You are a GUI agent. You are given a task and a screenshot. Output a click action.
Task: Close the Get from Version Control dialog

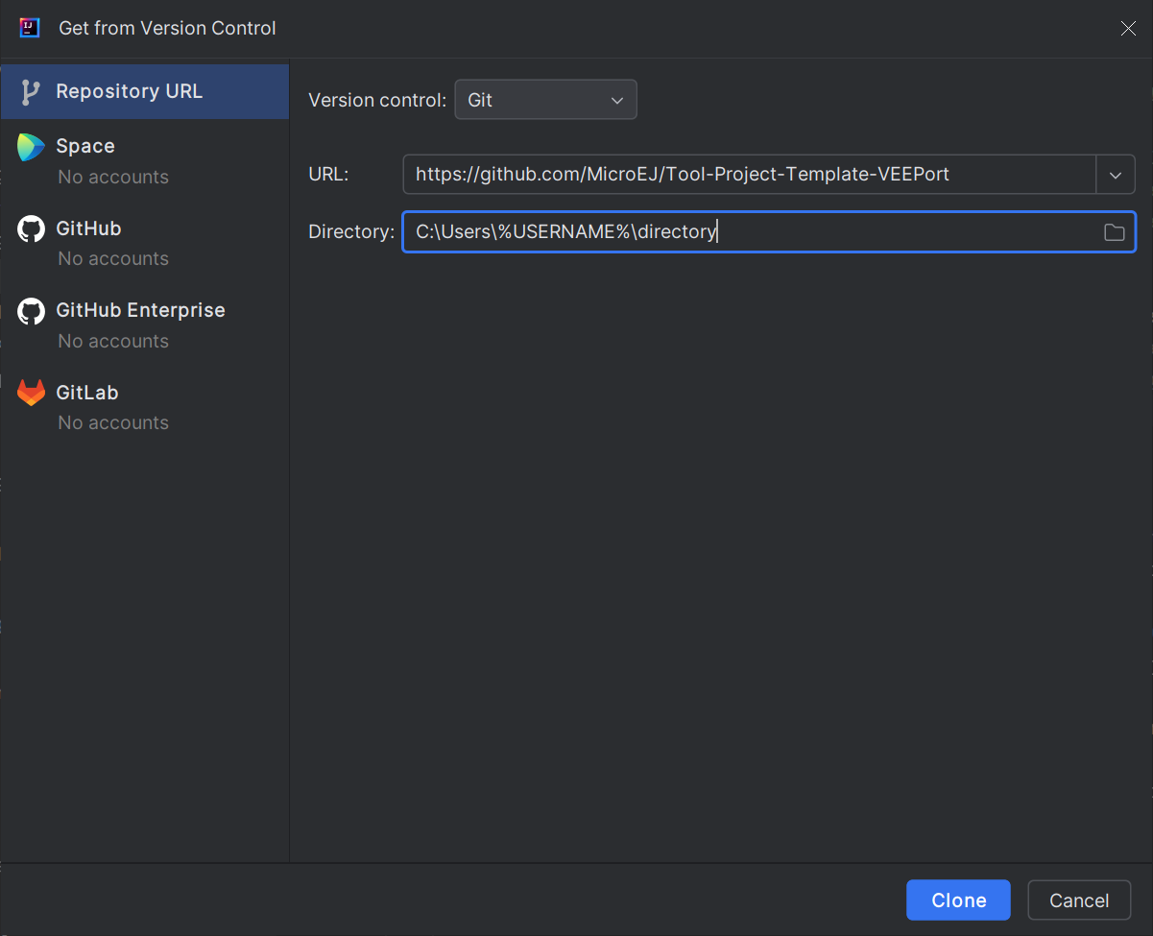coord(1128,29)
